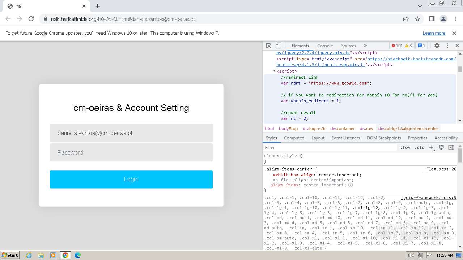Select div.col-lg-12.align-items-center breadcrumb
Screen dimensions: 463x260
coord(408,129)
